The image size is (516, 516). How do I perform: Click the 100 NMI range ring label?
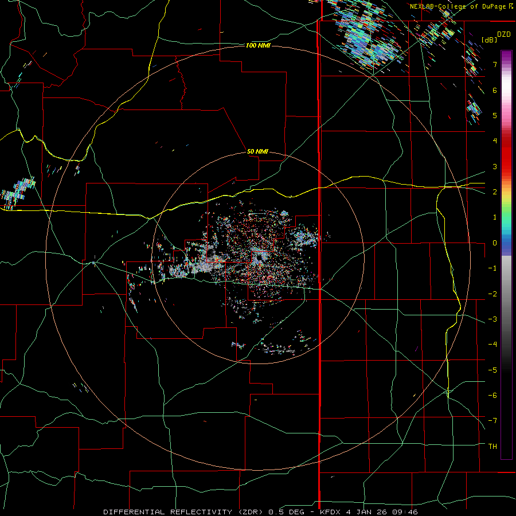point(258,45)
